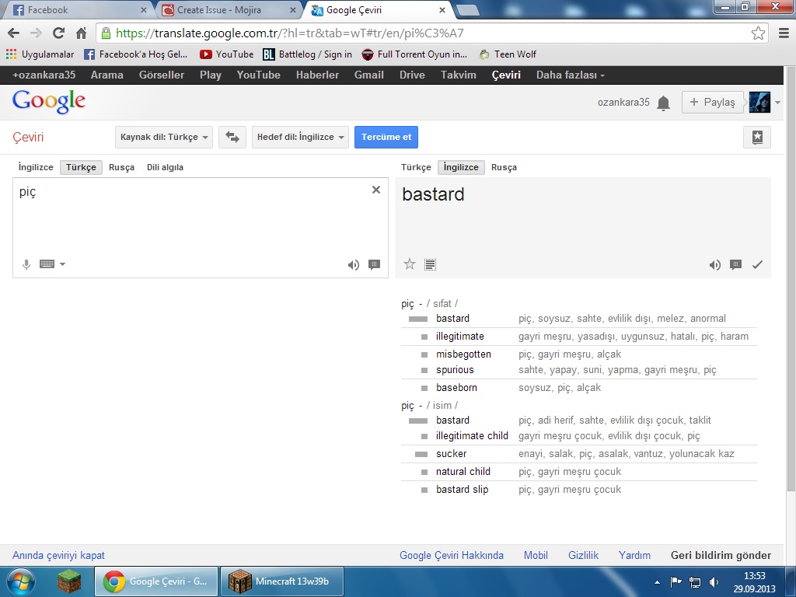Select Türkçe as source language
The width and height of the screenshot is (796, 597).
pyautogui.click(x=81, y=168)
